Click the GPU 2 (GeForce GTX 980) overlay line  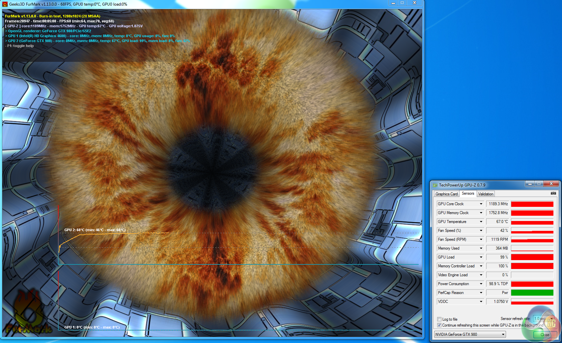point(97,41)
